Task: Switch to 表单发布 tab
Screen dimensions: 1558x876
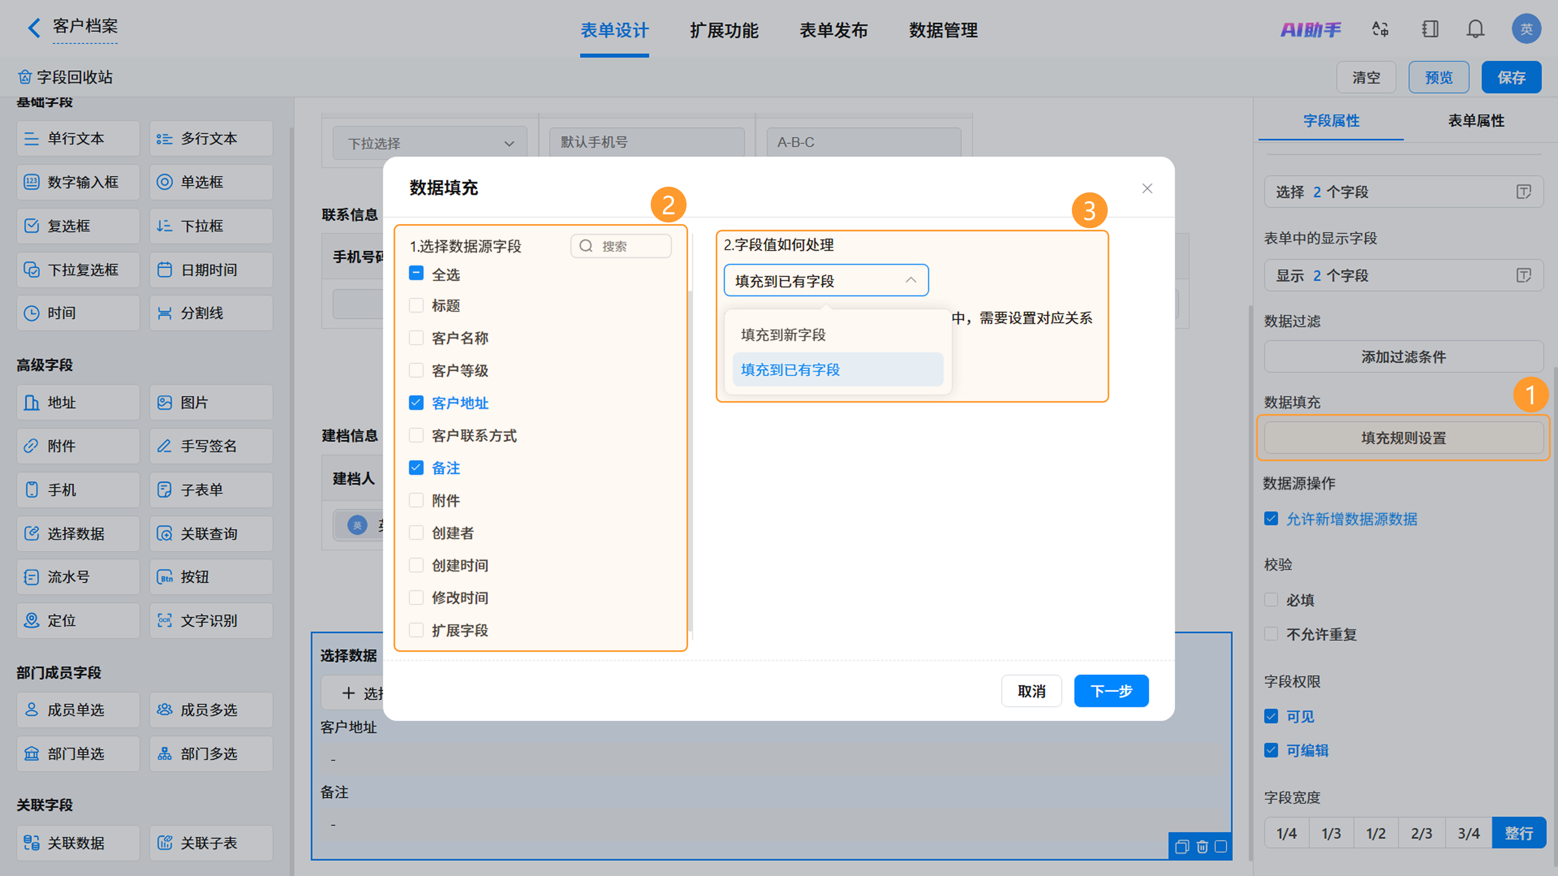Action: [x=833, y=30]
